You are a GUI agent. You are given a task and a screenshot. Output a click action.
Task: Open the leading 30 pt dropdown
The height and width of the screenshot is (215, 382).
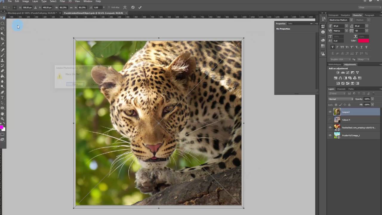point(367,26)
